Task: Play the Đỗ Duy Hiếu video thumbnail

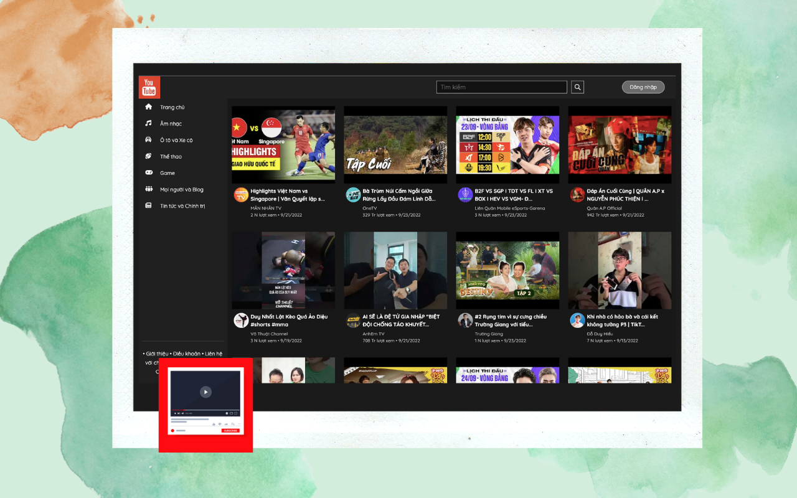Action: [x=620, y=270]
